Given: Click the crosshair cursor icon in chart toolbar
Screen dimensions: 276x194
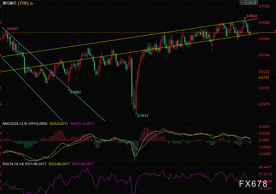Looking at the screenshot, I should 242,3.
